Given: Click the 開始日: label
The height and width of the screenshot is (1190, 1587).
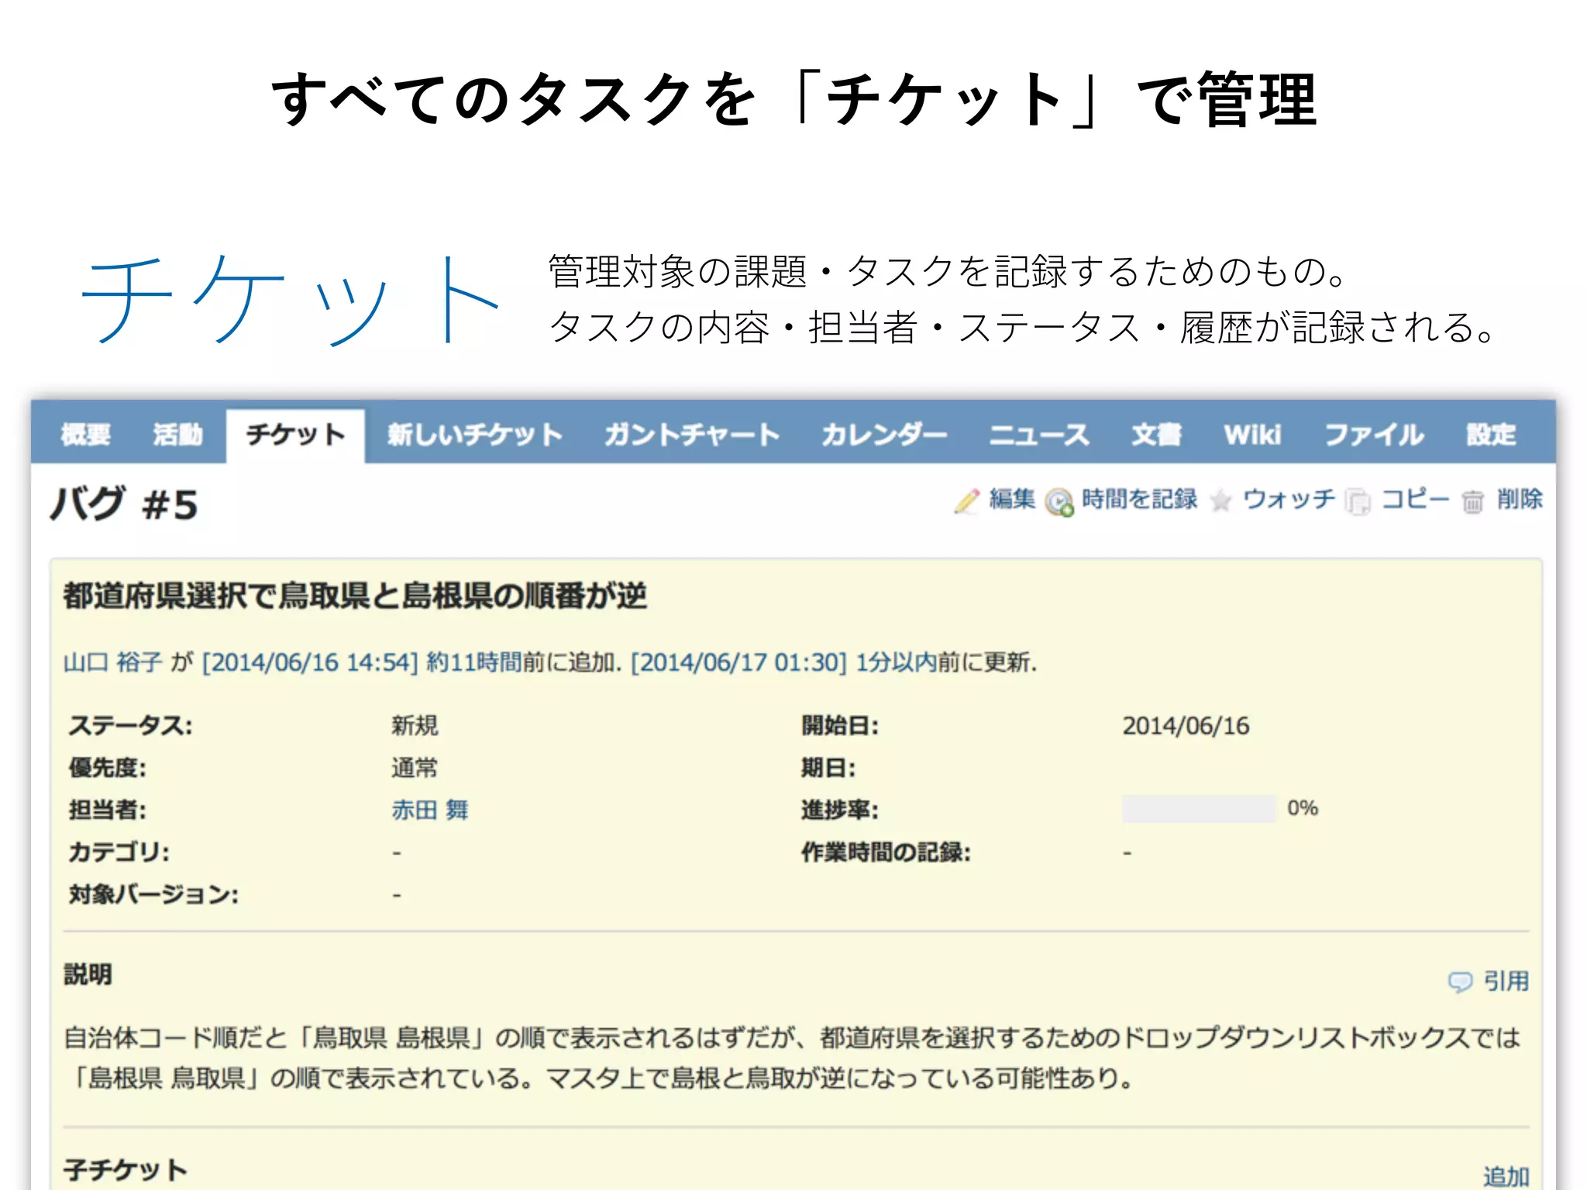Looking at the screenshot, I should pyautogui.click(x=840, y=726).
